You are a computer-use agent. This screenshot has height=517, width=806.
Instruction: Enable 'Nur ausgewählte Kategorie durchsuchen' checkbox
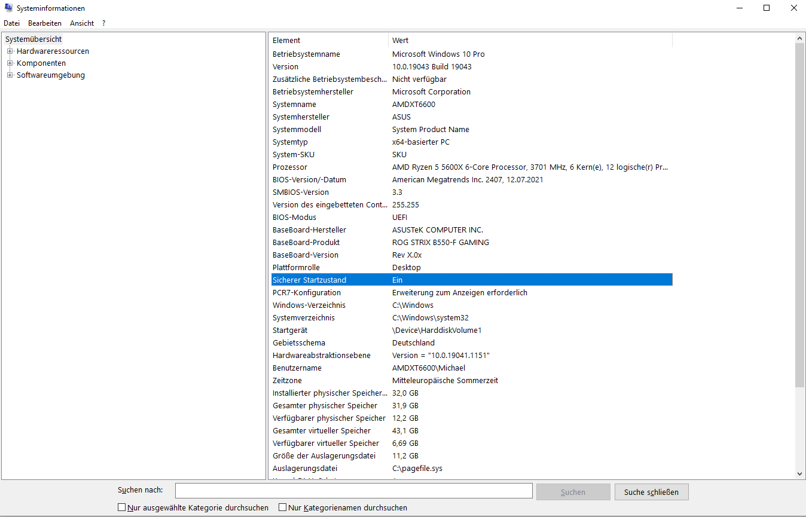[x=122, y=507]
